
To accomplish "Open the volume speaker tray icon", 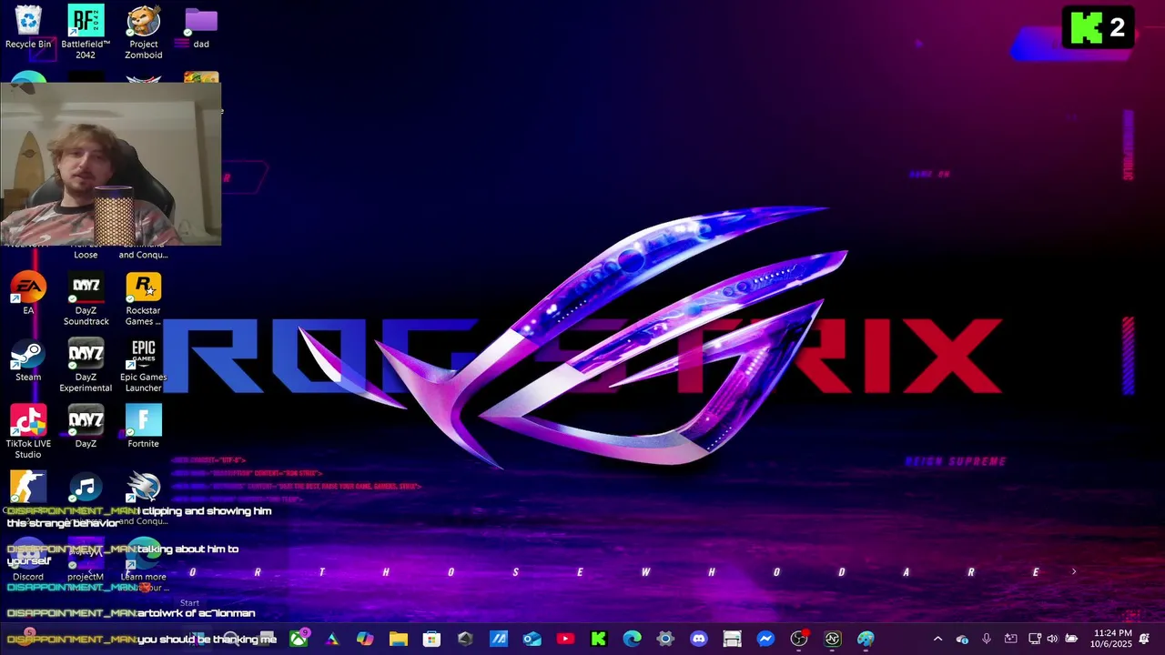I will (x=1052, y=639).
